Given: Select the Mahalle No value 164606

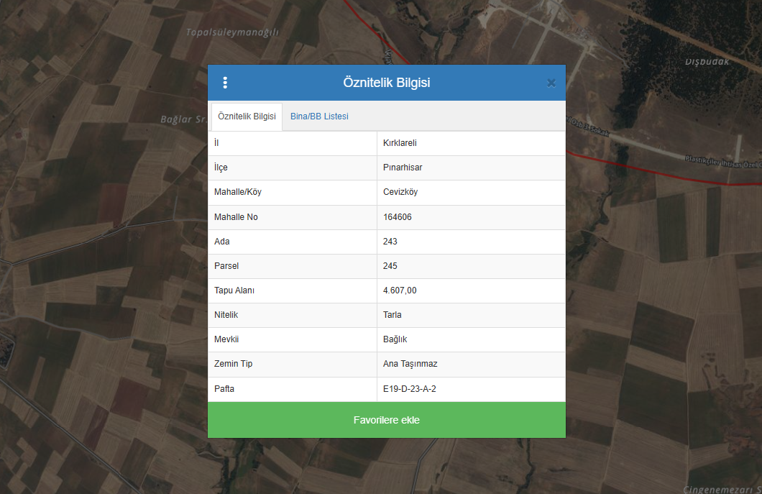Looking at the screenshot, I should click(x=398, y=217).
